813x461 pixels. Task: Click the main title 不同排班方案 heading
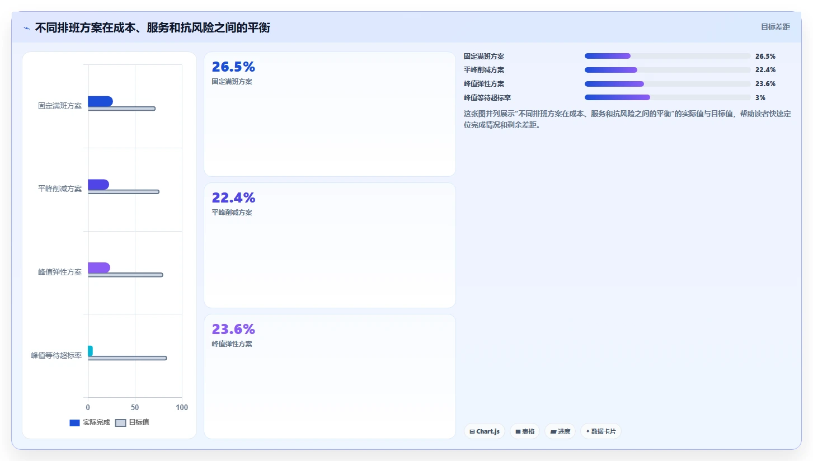pyautogui.click(x=153, y=27)
